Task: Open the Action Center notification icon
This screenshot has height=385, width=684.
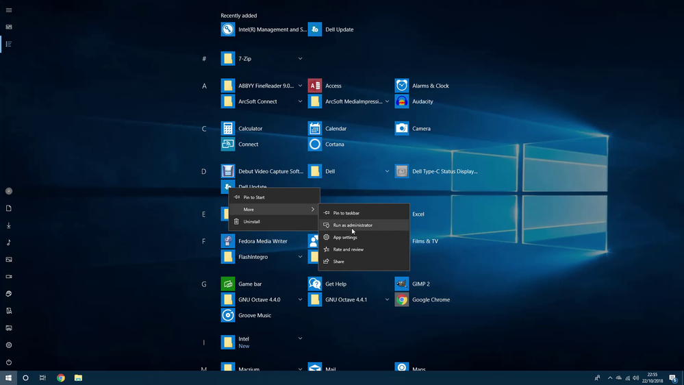Action: click(674, 378)
